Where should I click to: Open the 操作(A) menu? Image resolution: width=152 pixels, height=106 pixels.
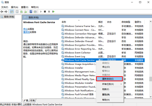14,7
